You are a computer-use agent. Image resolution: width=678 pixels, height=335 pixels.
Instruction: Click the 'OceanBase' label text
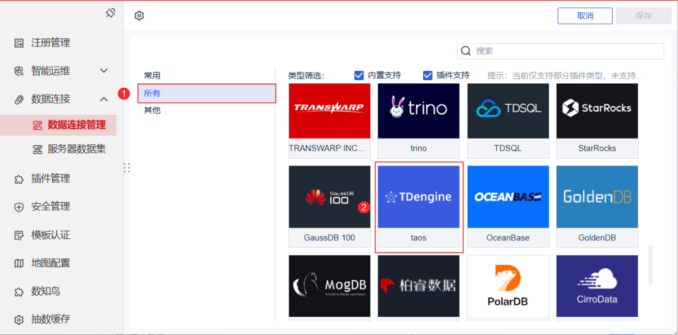tap(508, 238)
